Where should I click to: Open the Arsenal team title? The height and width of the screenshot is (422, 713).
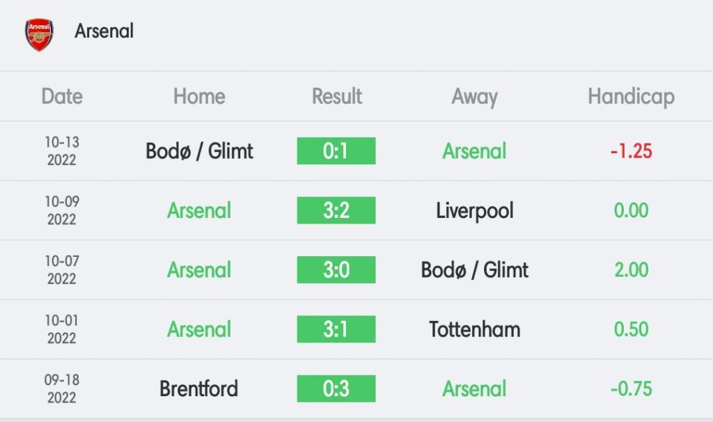point(104,31)
